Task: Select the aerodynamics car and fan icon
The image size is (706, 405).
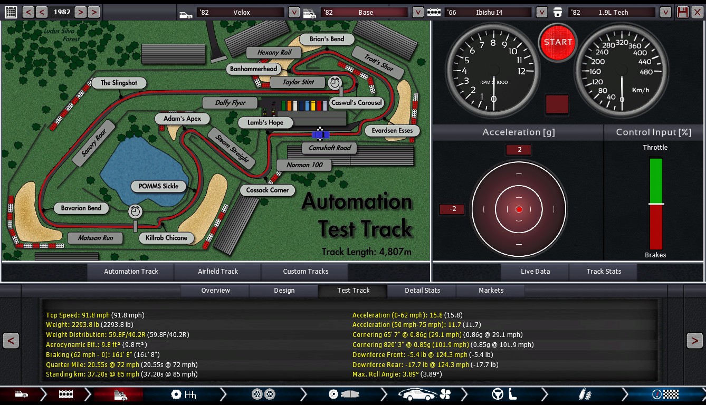Action: [424, 394]
